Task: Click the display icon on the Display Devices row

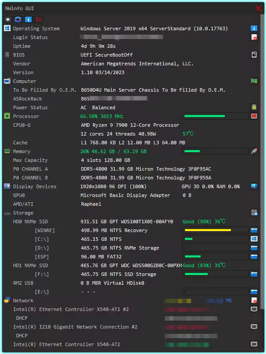Action: [254, 186]
